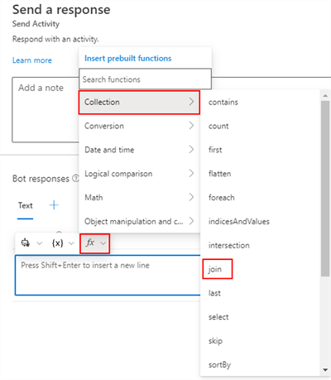Screen dimensions: 331x380
Task: Add a new response type with plus icon
Action: coord(54,205)
